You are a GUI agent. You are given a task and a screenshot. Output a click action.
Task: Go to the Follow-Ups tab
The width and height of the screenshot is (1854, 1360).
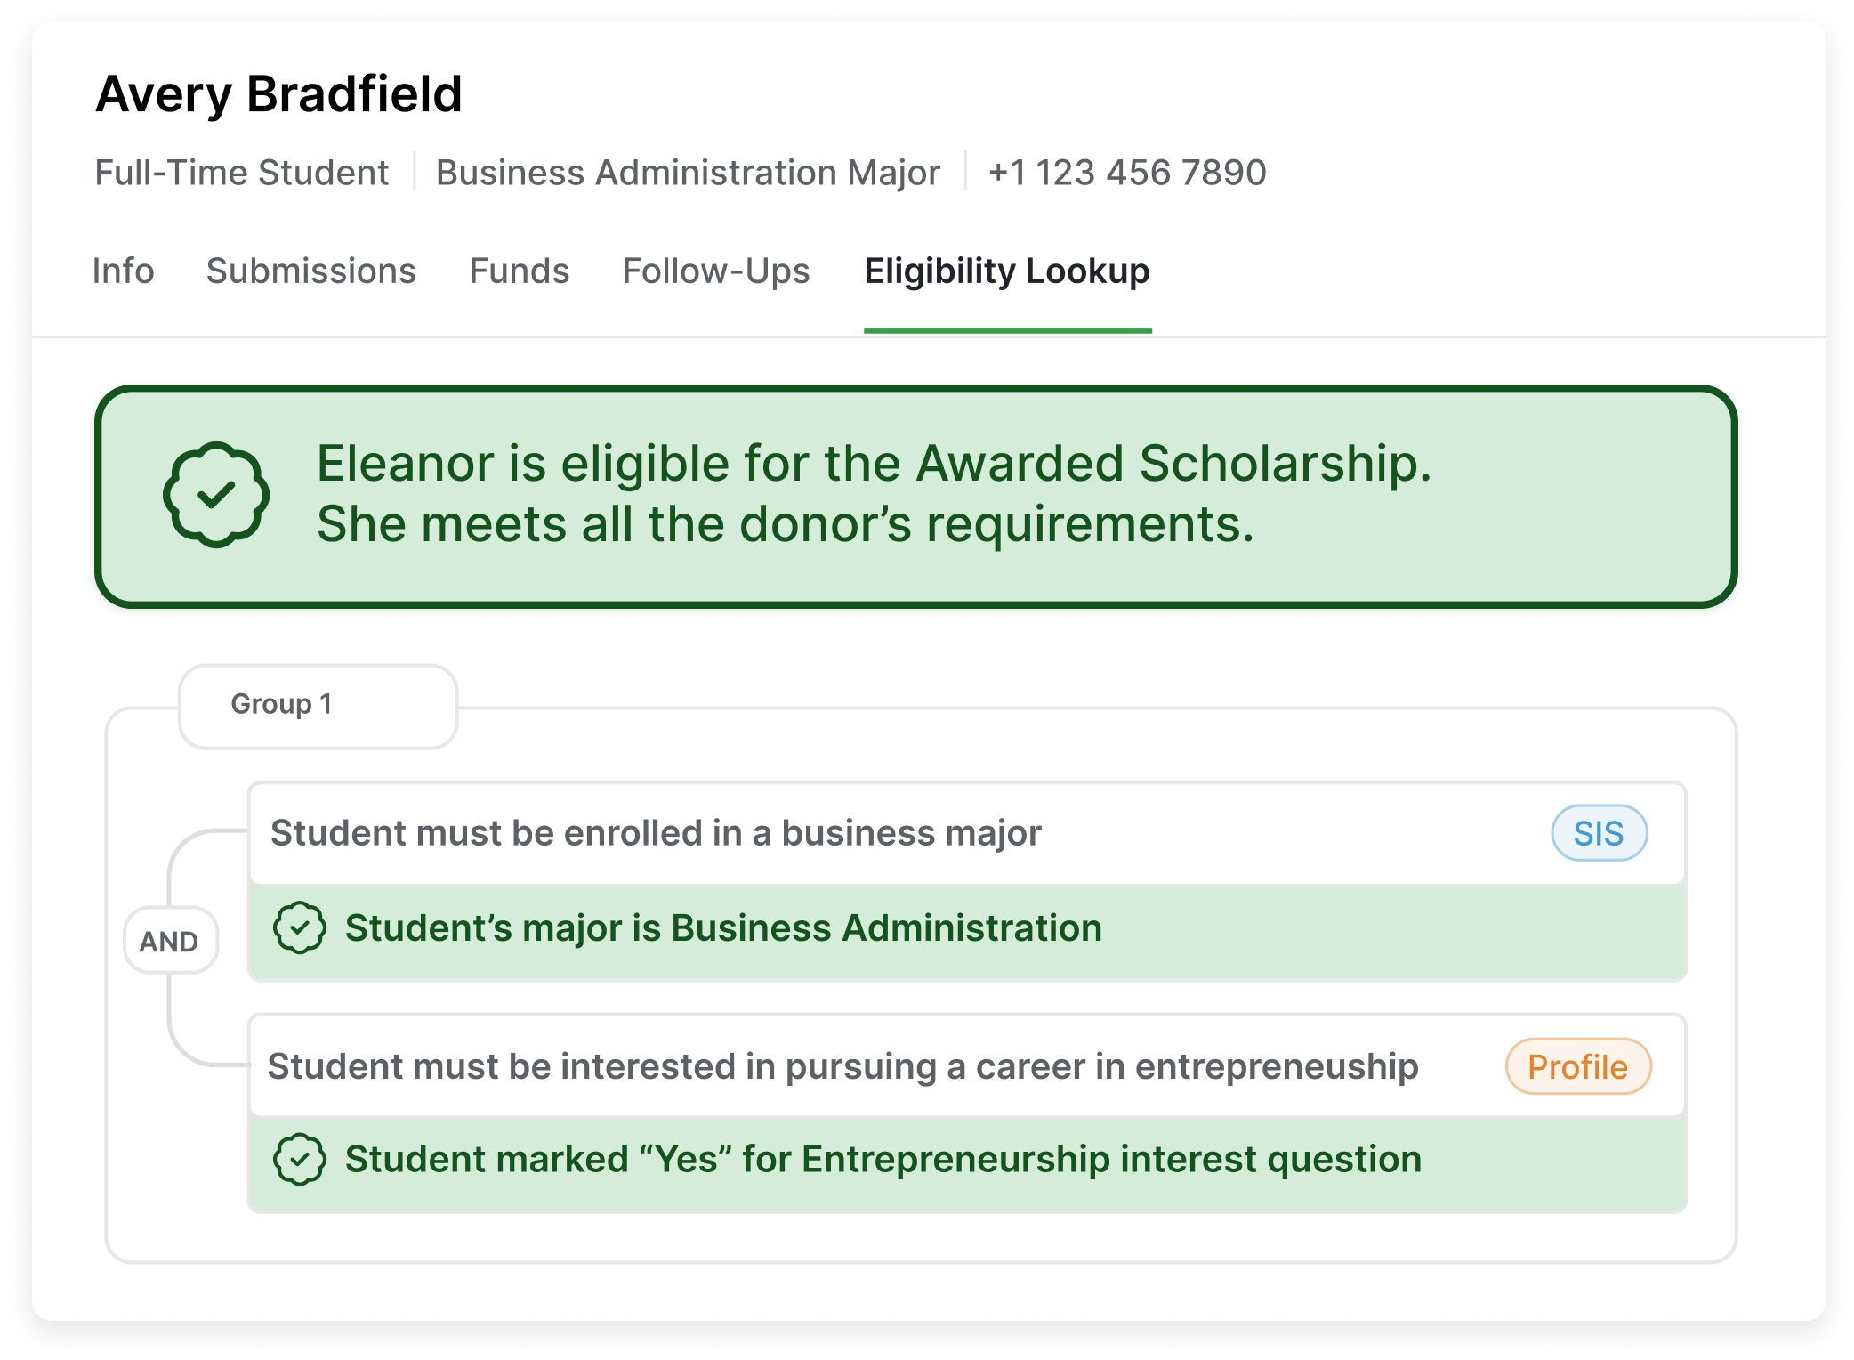(716, 271)
